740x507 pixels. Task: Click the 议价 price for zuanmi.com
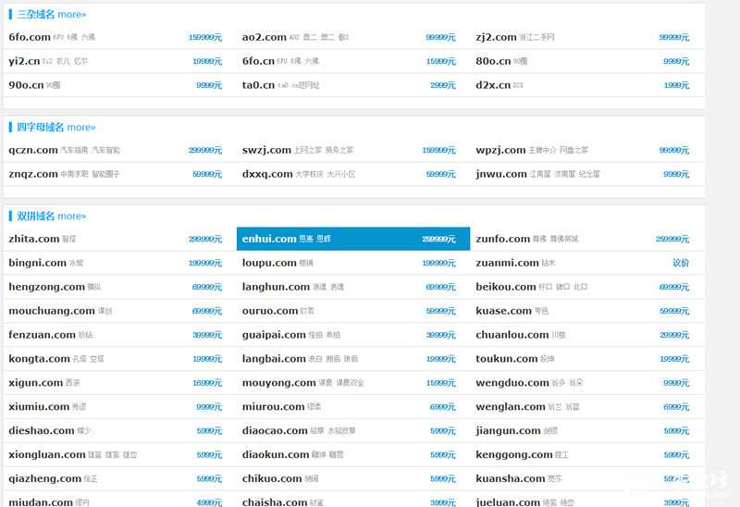point(680,263)
